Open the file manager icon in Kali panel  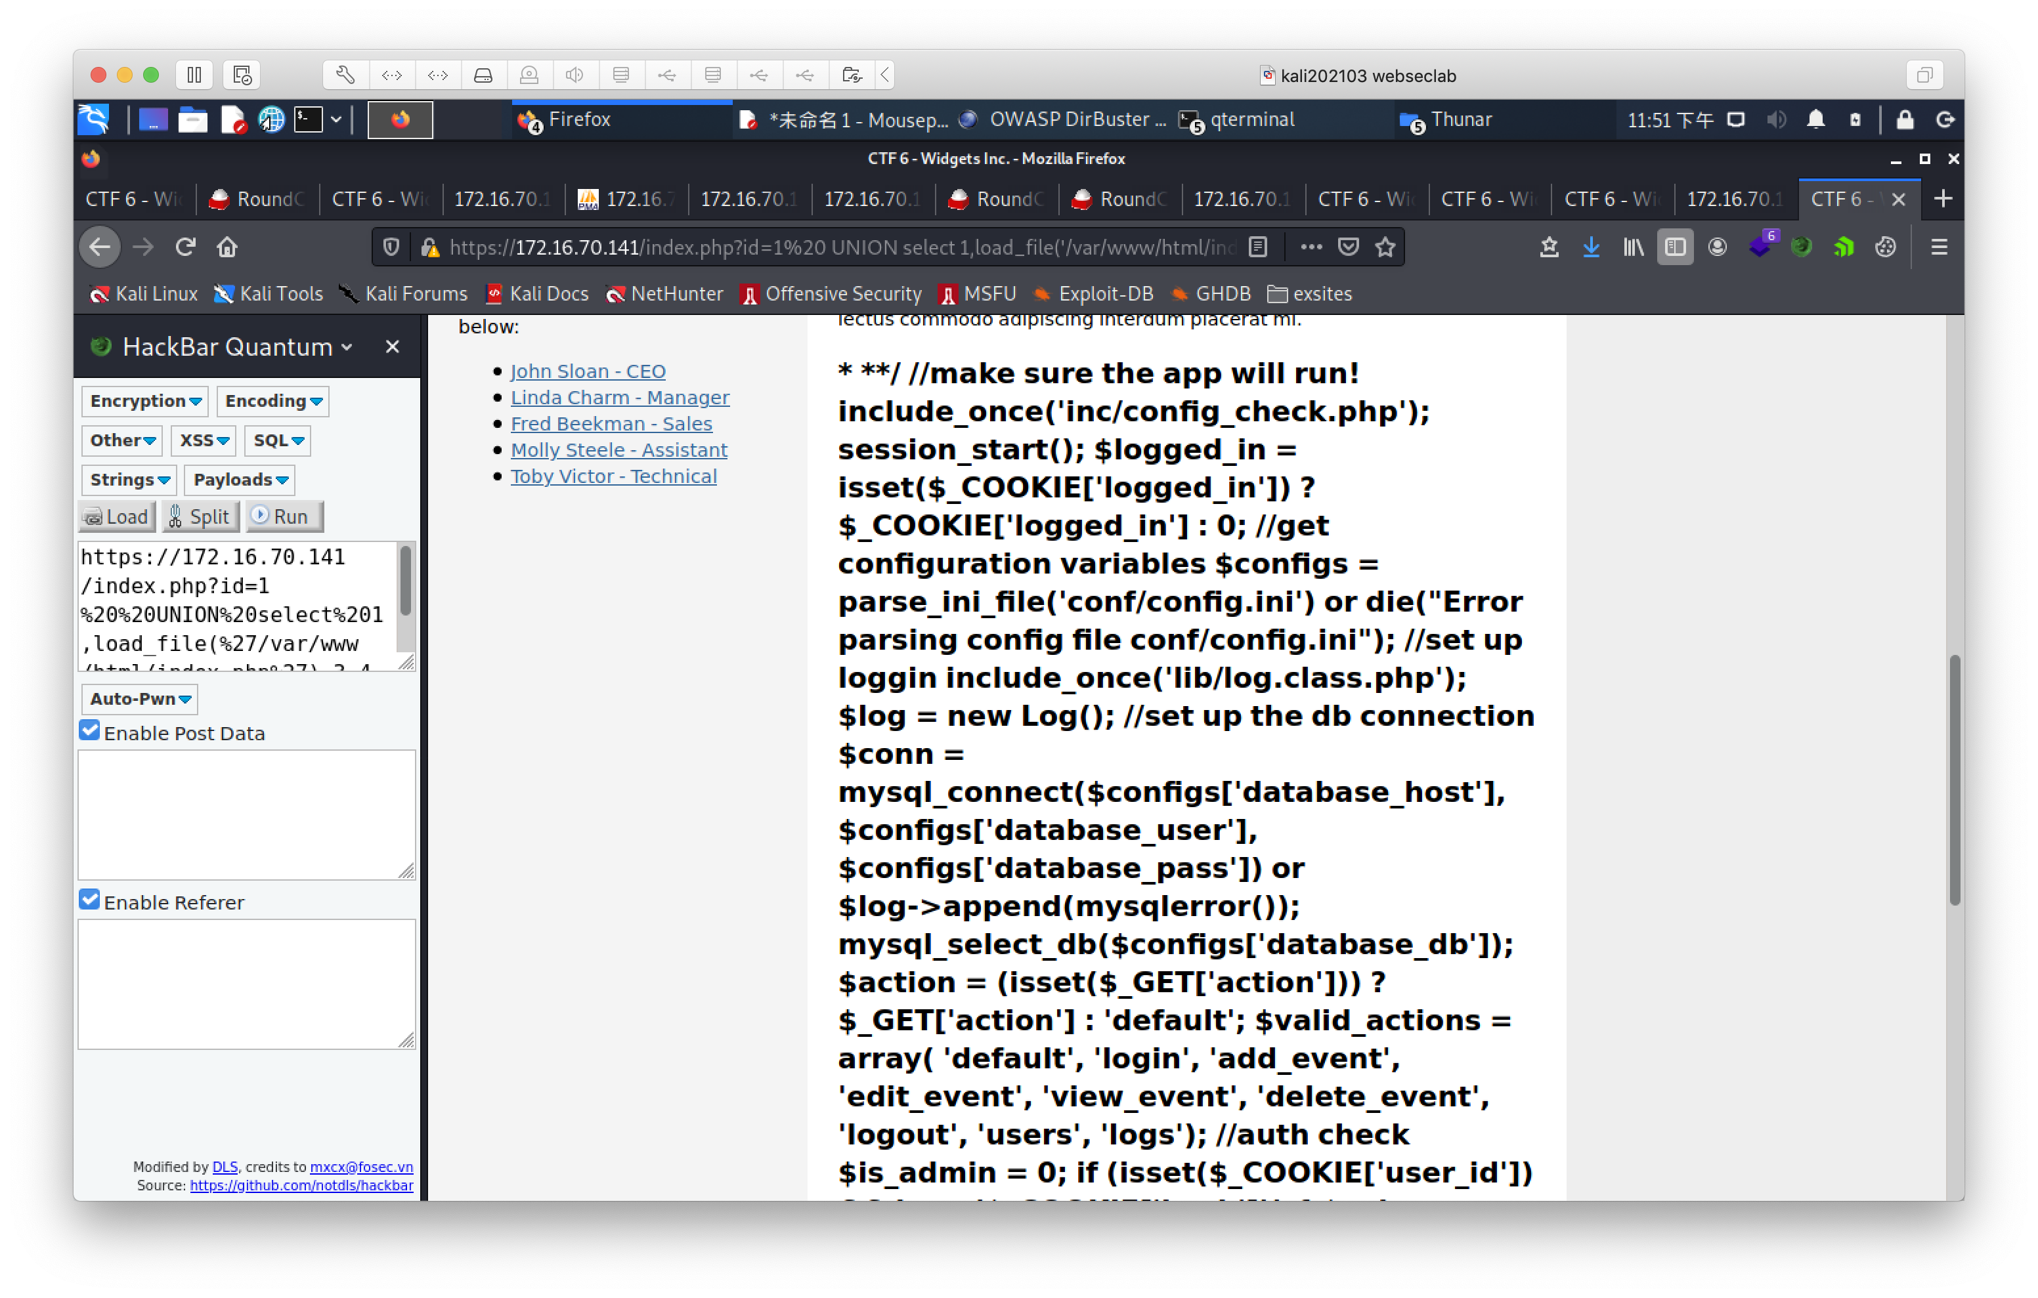click(x=192, y=119)
